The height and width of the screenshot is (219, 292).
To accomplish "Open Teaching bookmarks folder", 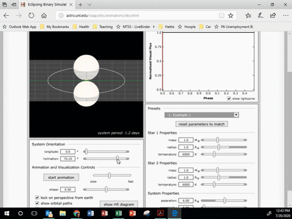I will pos(103,27).
